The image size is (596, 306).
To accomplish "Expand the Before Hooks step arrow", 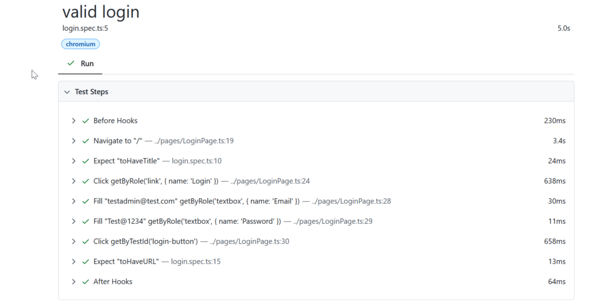I will click(x=74, y=121).
